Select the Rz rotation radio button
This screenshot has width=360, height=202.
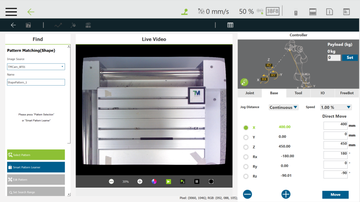(x=246, y=176)
